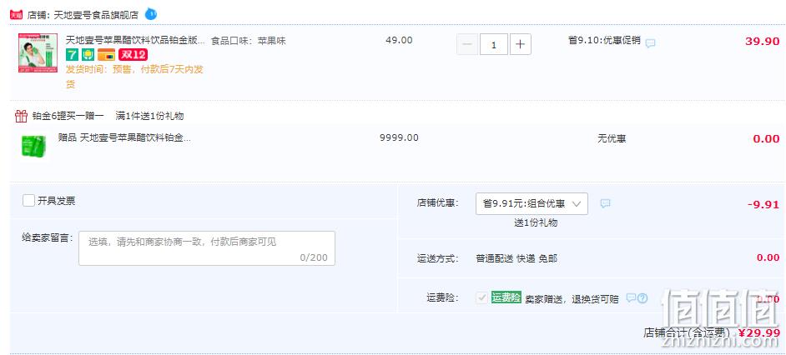The image size is (786, 355).
Task: Open the 省9.91元:组合优惠 dropdown
Action: tap(532, 204)
